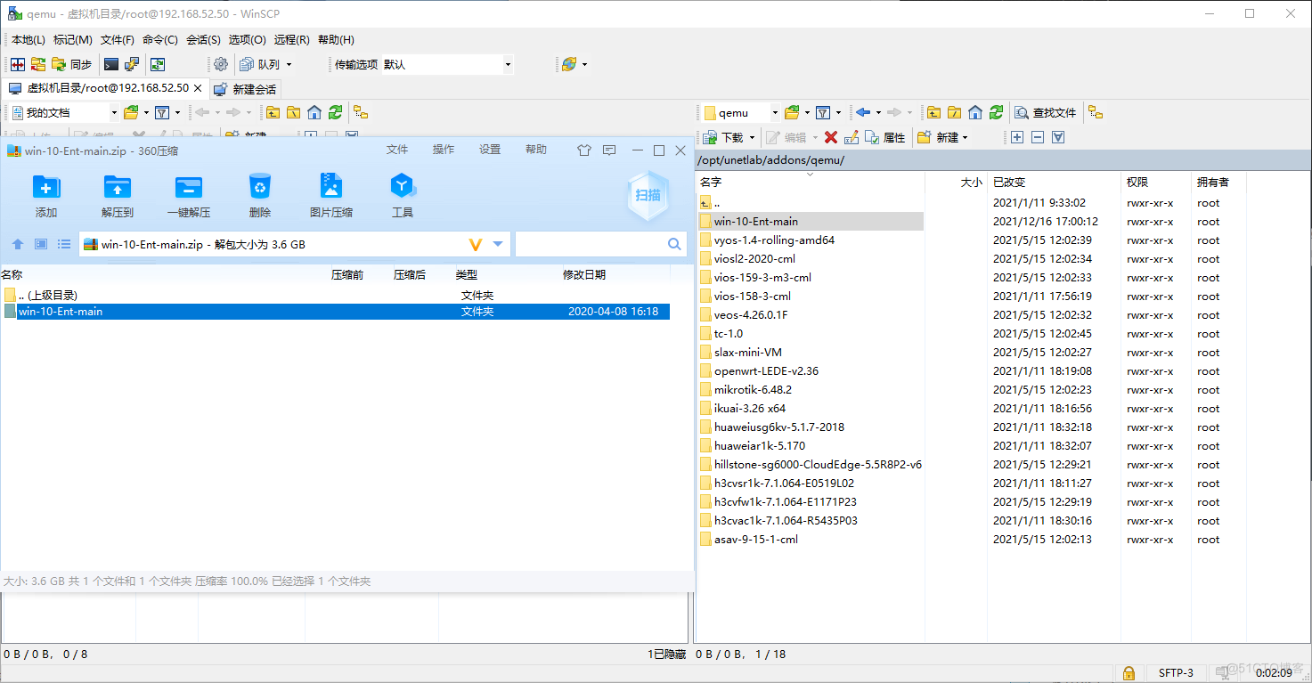Image resolution: width=1312 pixels, height=683 pixels.
Task: Open the archive path dropdown arrow in 360压缩
Action: (498, 244)
